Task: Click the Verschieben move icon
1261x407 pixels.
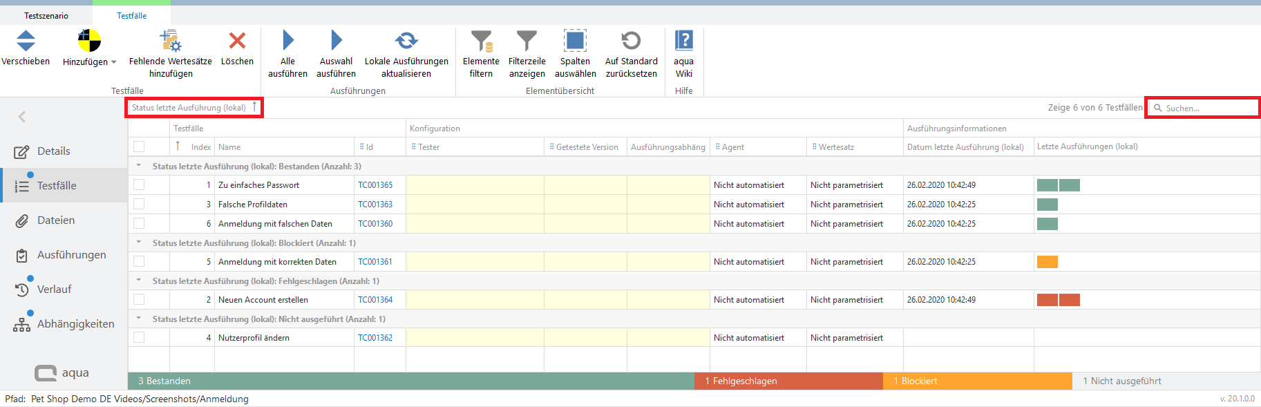Action: (x=26, y=41)
